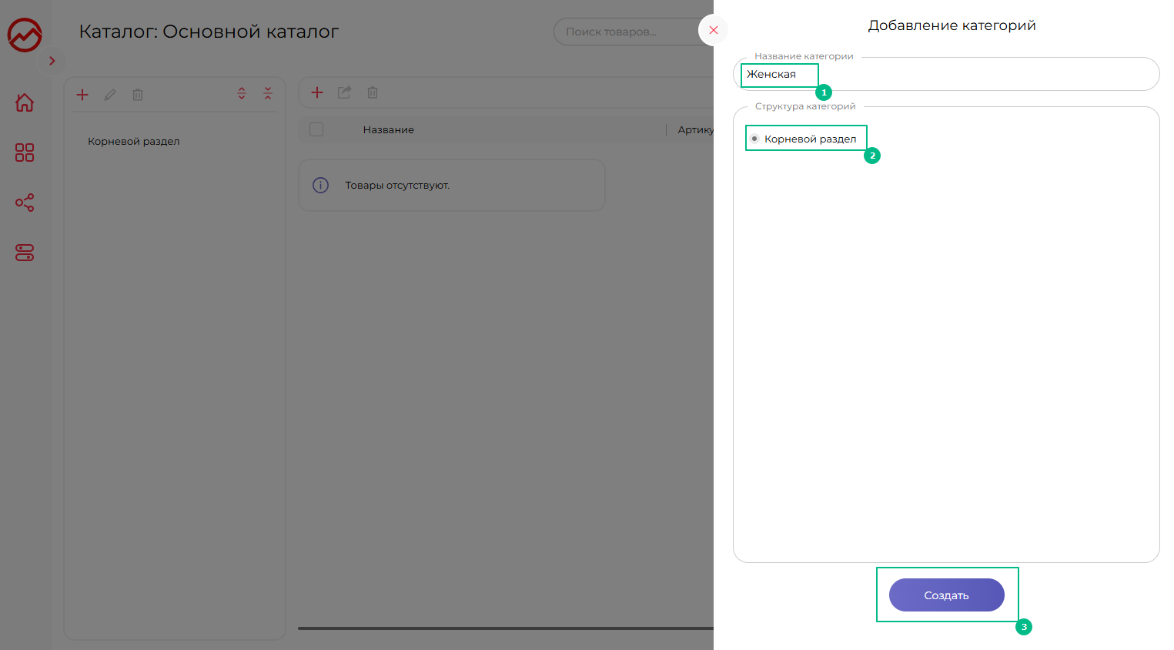The image size is (1174, 650).
Task: Expand all categories in tree
Action: click(x=242, y=93)
